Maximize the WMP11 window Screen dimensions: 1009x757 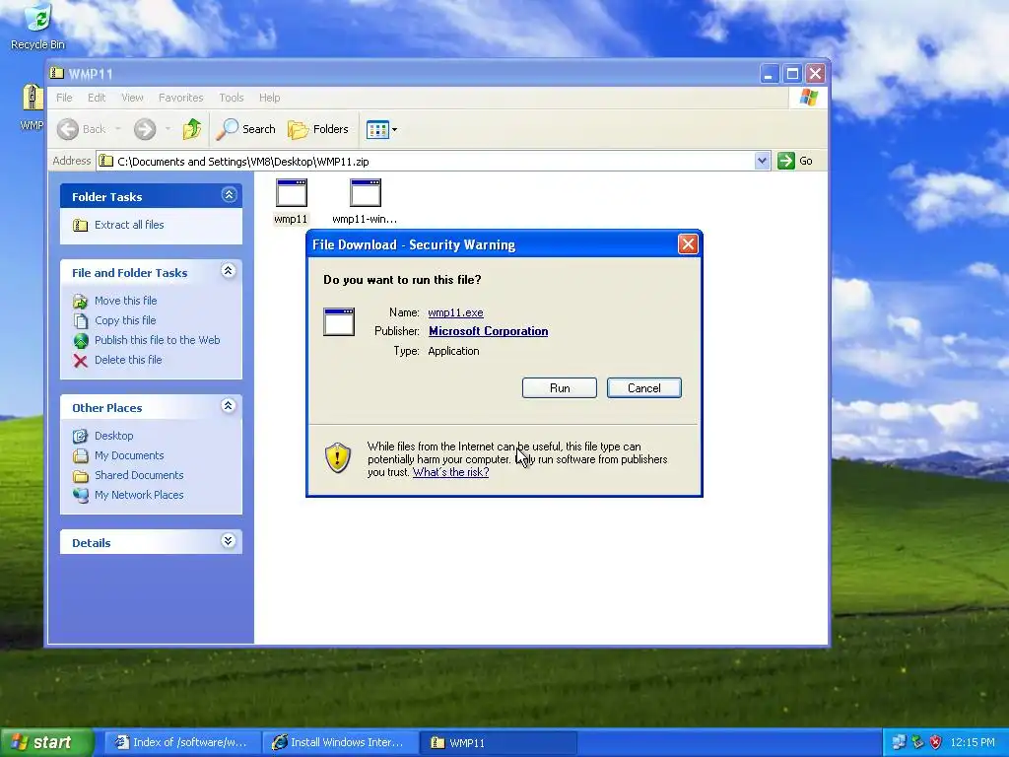click(x=792, y=73)
